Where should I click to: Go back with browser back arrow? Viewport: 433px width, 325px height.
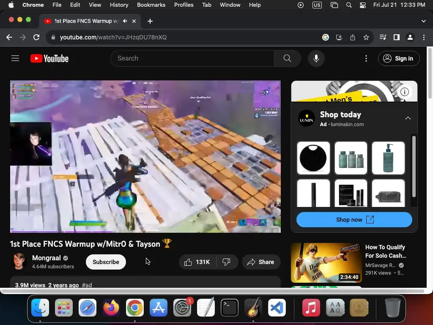(x=9, y=37)
